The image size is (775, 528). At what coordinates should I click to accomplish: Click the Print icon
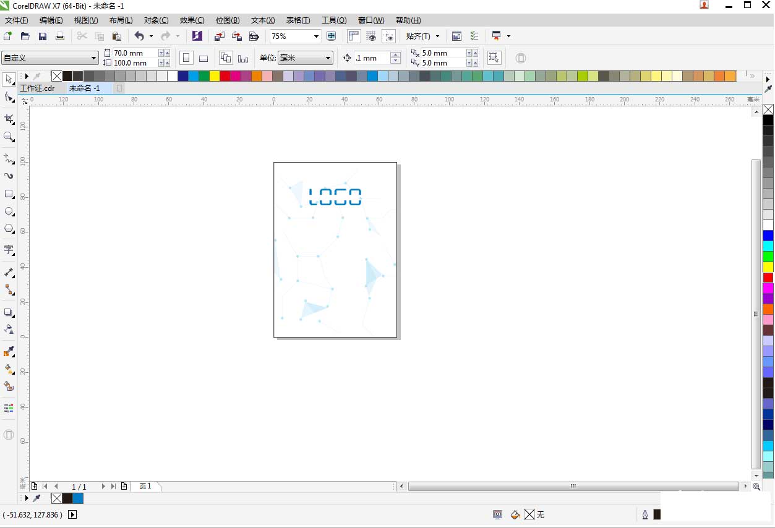pyautogui.click(x=60, y=36)
